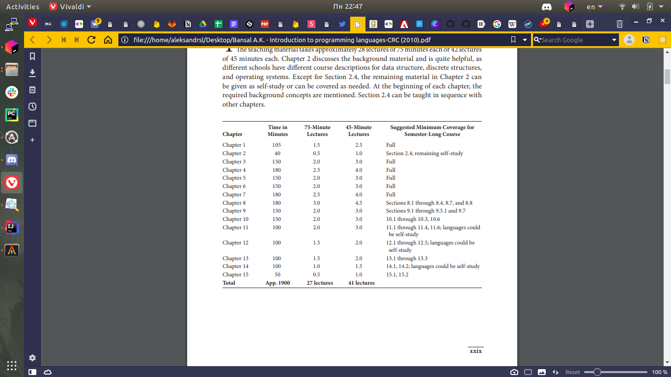Click Discord tray icon in top bar

(x=546, y=6)
